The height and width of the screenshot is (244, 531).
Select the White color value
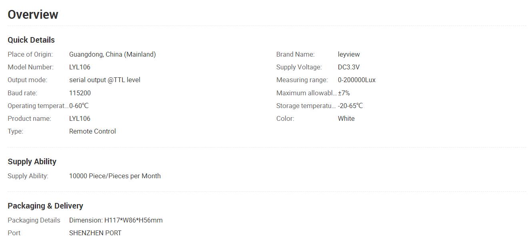coord(346,118)
